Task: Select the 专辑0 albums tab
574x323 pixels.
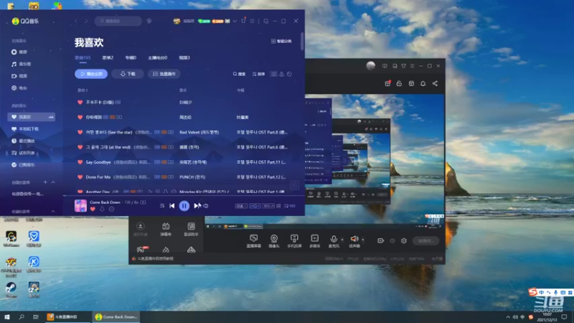Action: (x=131, y=58)
